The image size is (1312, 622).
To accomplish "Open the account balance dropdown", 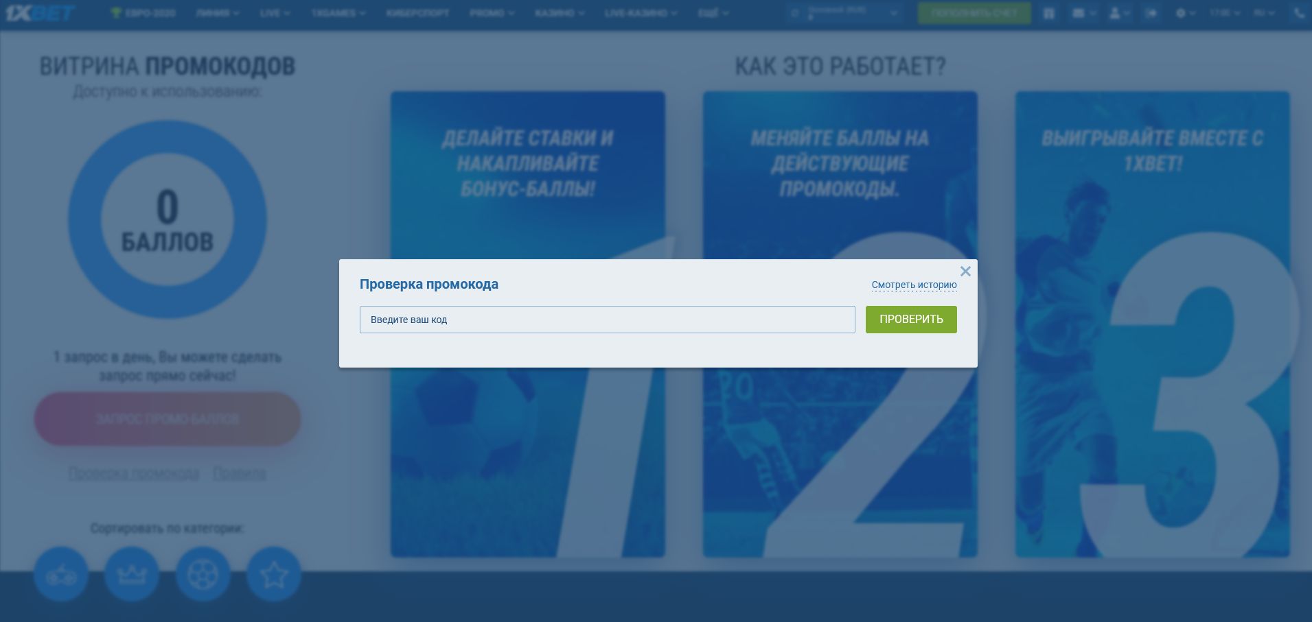I will (844, 13).
